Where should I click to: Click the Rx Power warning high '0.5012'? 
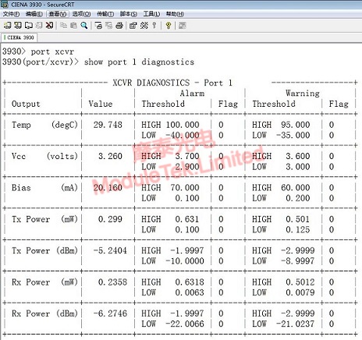300,282
